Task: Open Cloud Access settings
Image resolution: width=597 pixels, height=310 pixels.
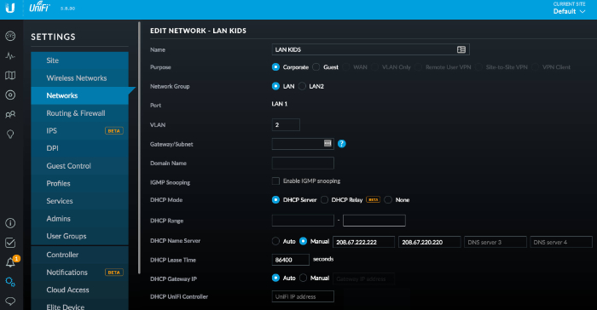Action: point(79,290)
